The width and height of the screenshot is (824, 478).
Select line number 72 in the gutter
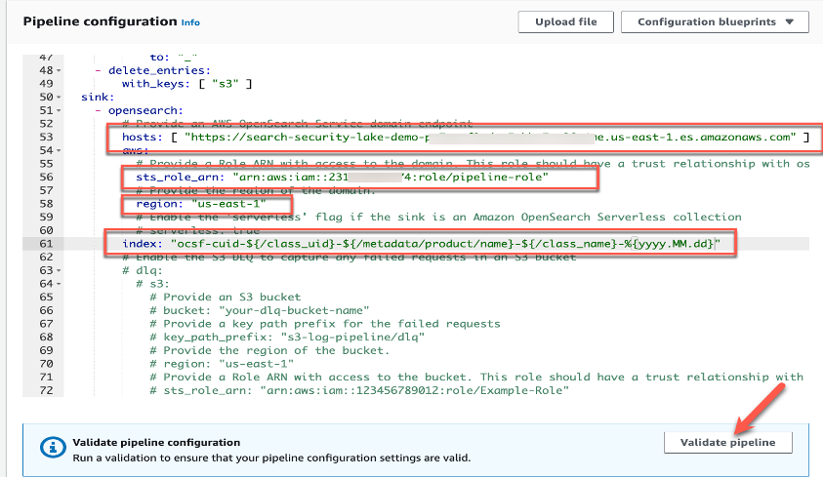click(x=46, y=390)
